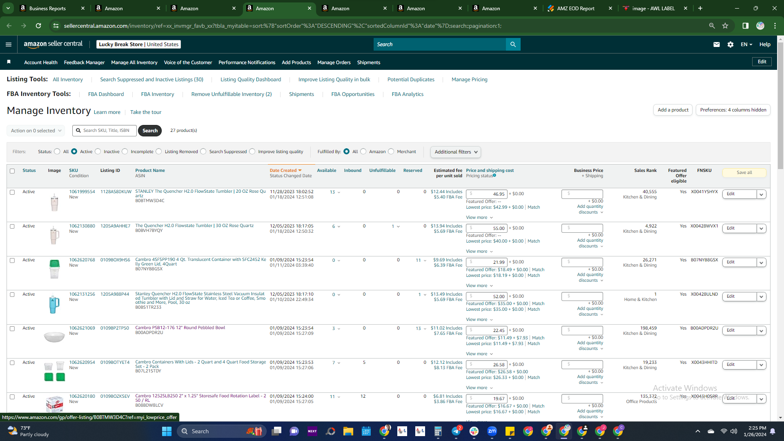The image size is (784, 441).
Task: Open Task View from the taskbar
Action: click(276, 431)
